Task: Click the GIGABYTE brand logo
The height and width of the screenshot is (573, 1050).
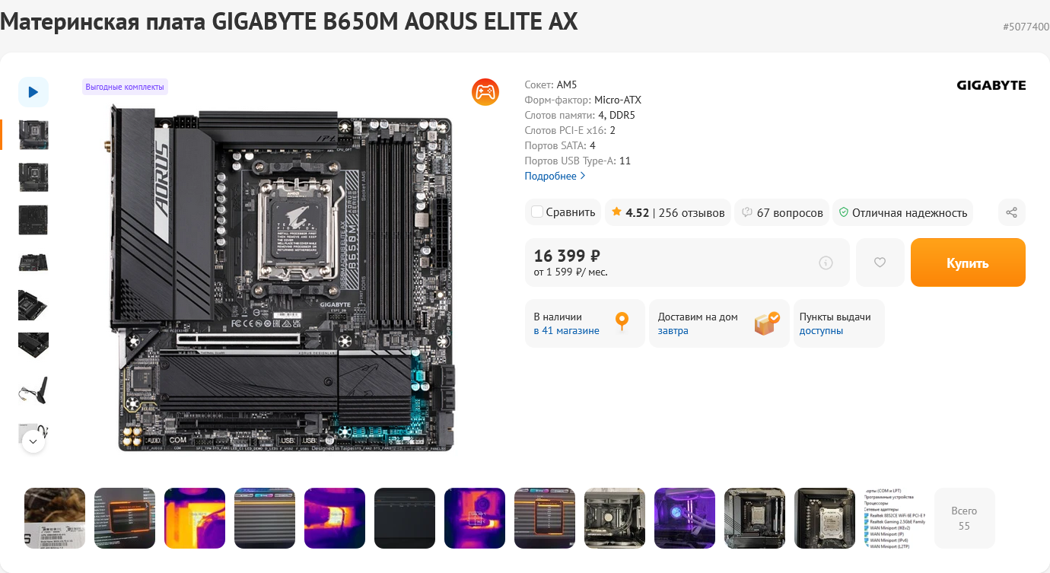Action: pyautogui.click(x=991, y=85)
